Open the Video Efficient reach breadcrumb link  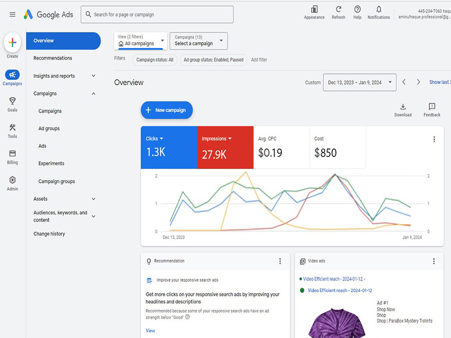click(333, 279)
